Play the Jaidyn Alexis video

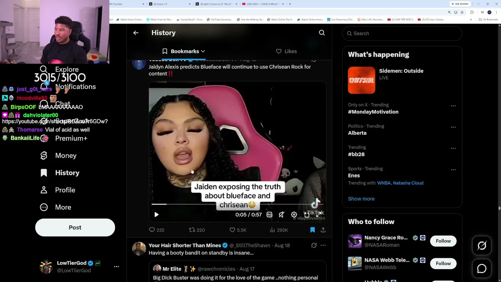(157, 215)
